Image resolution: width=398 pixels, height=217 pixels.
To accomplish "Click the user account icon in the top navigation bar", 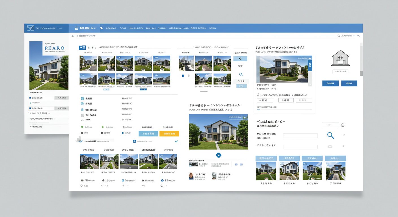I will (76, 28).
